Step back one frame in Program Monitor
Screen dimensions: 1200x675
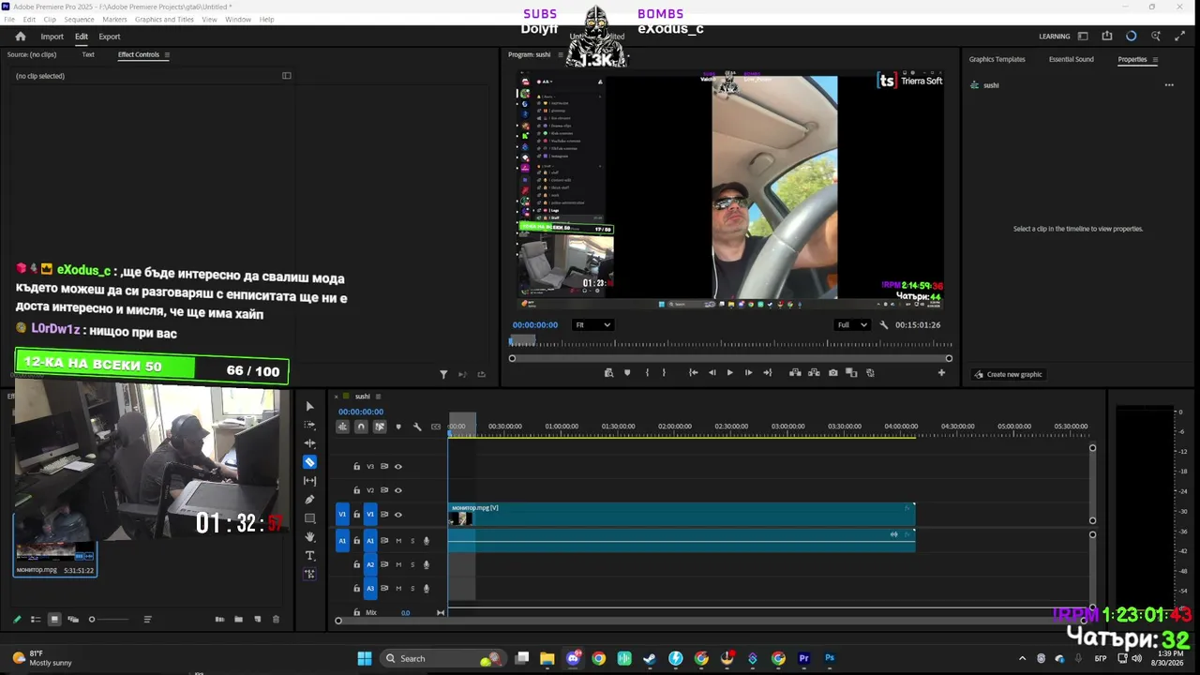click(x=712, y=373)
